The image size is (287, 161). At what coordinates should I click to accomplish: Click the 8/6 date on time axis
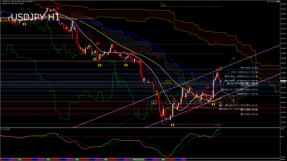pyautogui.click(x=106, y=160)
